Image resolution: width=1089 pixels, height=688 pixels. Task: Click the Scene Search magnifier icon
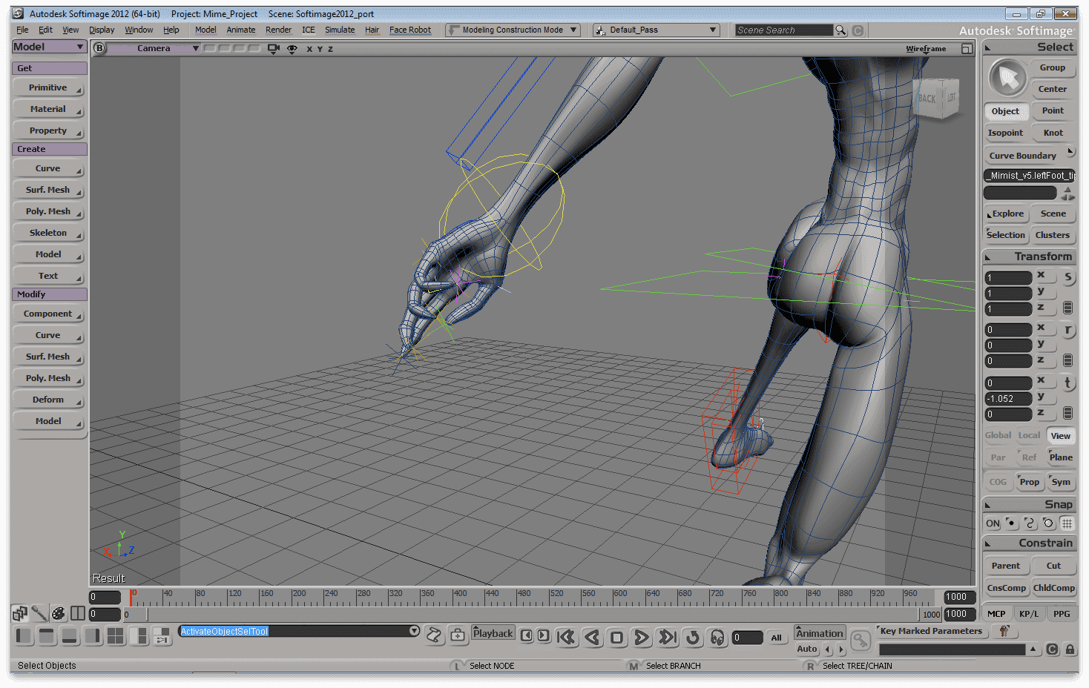point(840,30)
